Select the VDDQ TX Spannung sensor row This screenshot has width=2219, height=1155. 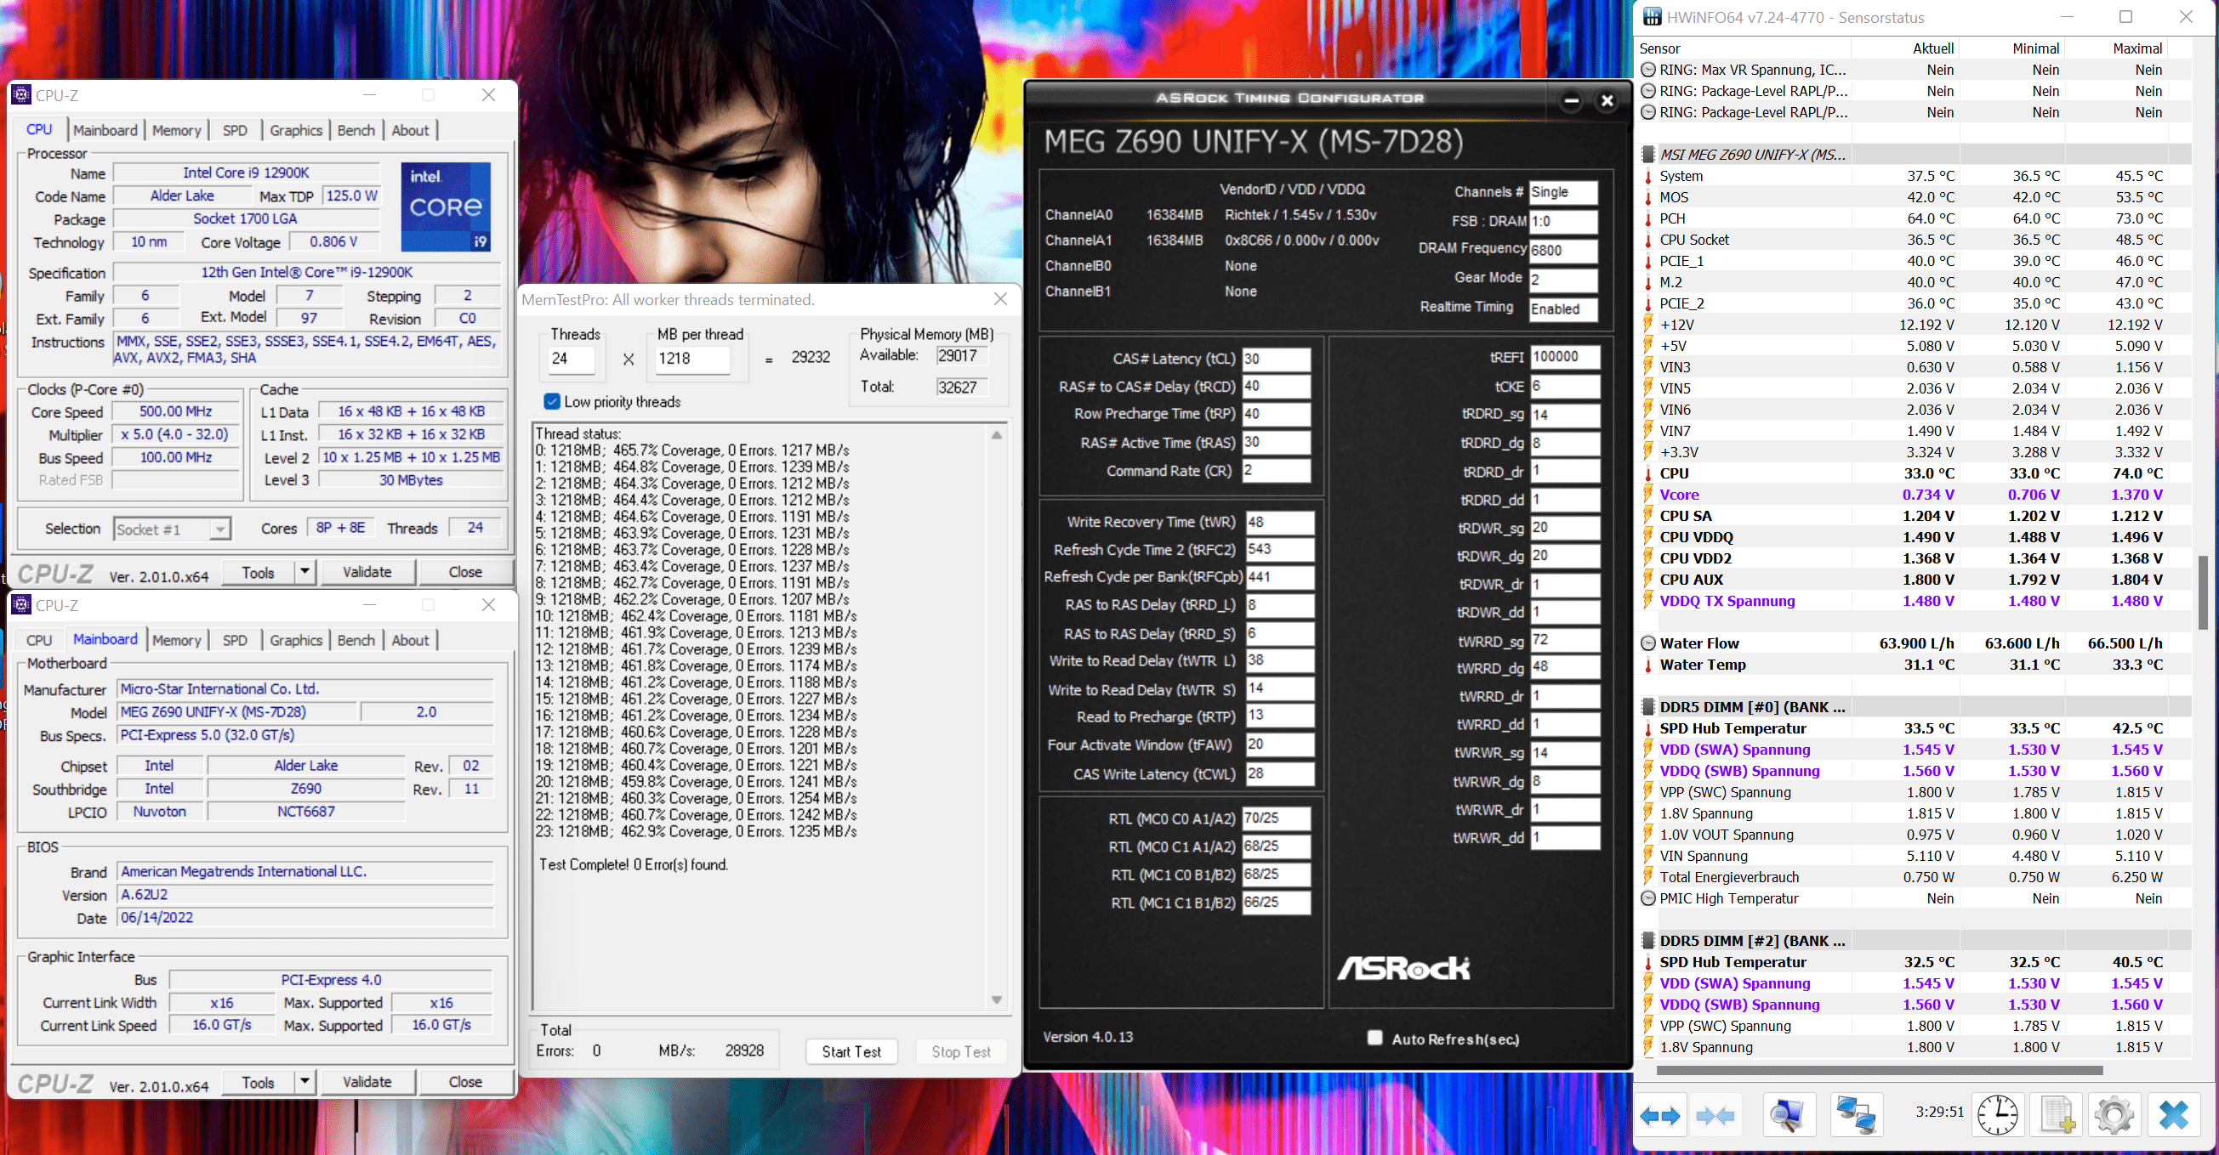point(1913,601)
